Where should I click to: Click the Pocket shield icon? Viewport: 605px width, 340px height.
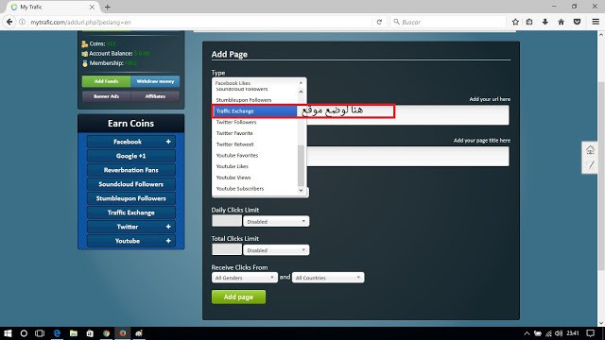(578, 22)
